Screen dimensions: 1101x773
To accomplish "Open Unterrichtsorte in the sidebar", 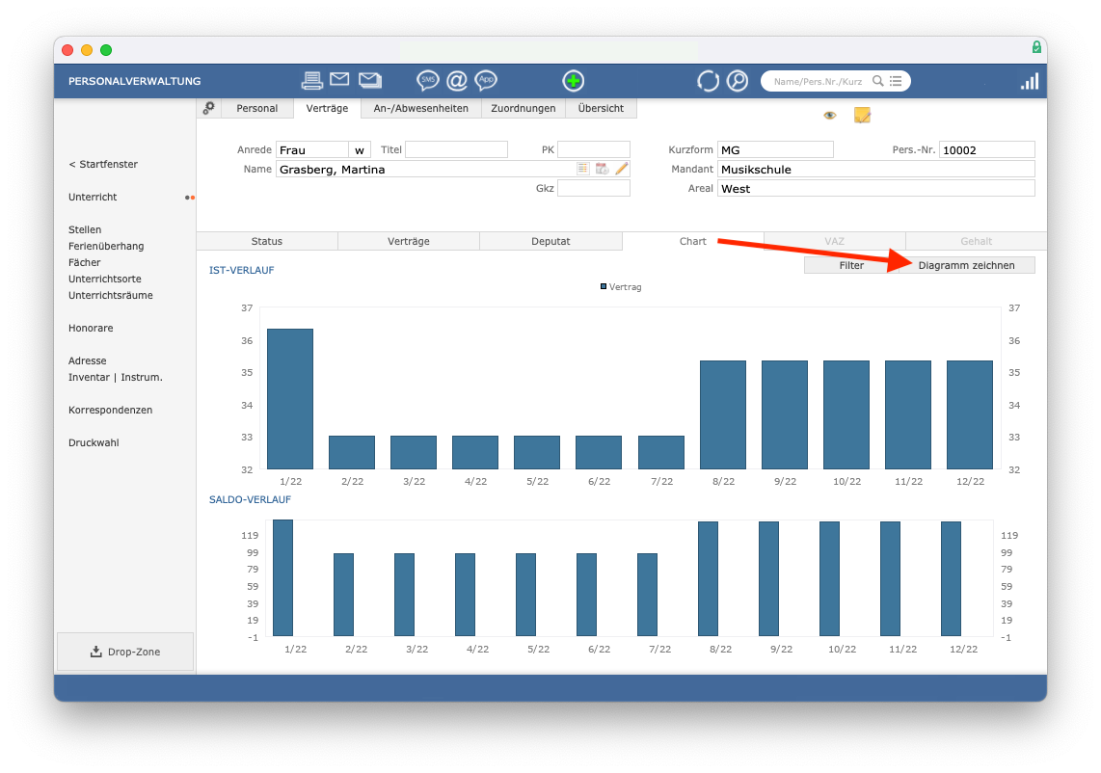I will [x=105, y=279].
